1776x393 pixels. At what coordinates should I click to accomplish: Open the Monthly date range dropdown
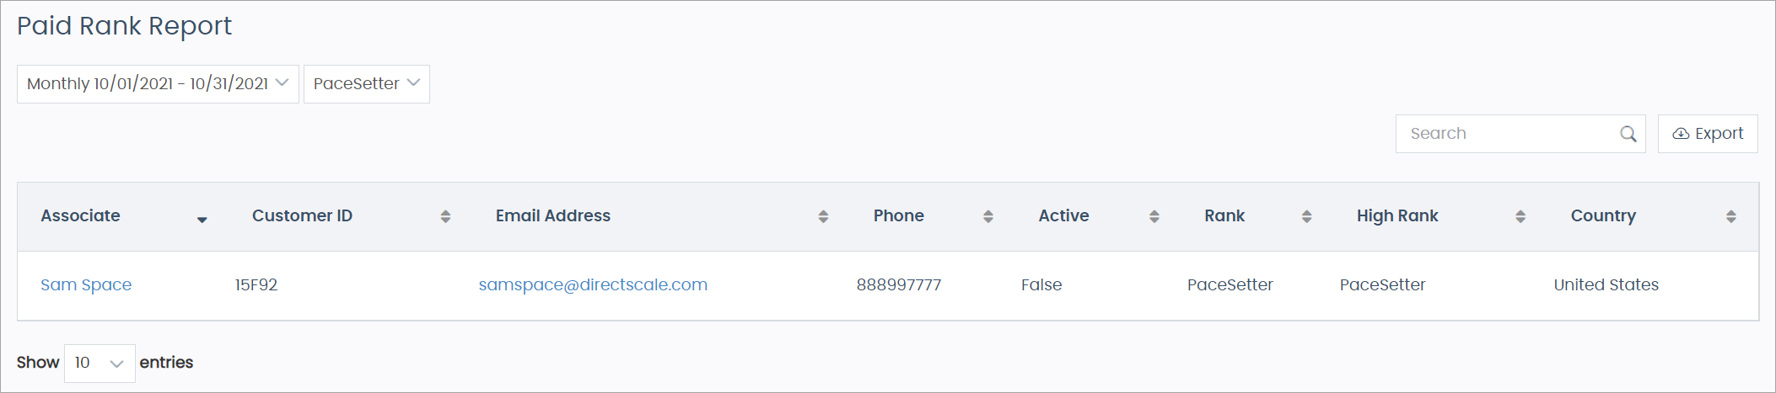coord(158,84)
